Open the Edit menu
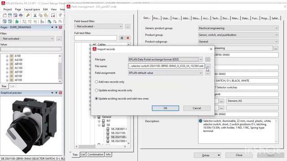 tap(45, 9)
